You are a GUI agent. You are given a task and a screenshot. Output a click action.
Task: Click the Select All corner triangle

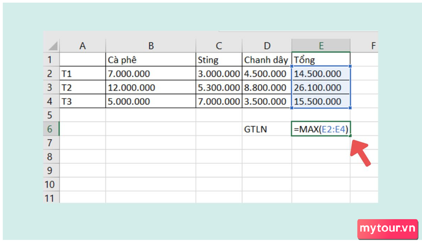point(53,46)
